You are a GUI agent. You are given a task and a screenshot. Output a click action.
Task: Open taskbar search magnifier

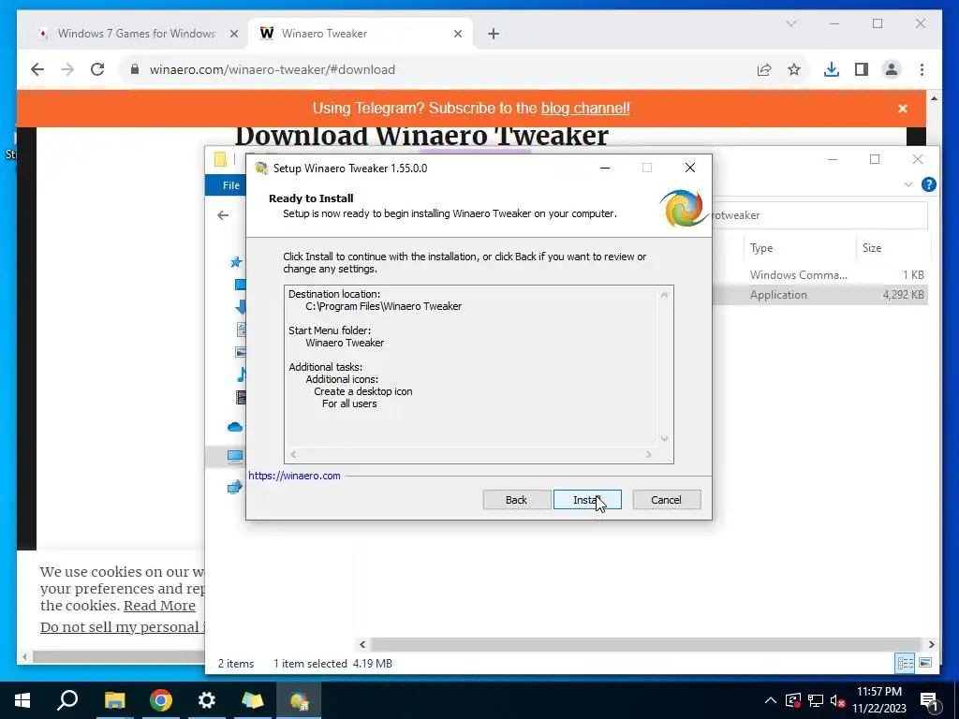[67, 700]
